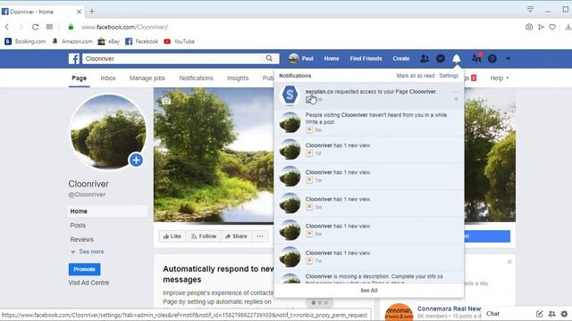Open the seoplan.co access request notification
The height and width of the screenshot is (321, 572).
pyautogui.click(x=369, y=95)
